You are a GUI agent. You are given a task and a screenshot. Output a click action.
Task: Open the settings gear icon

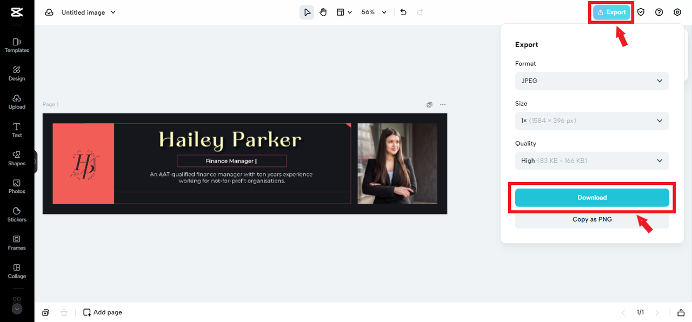pyautogui.click(x=677, y=12)
